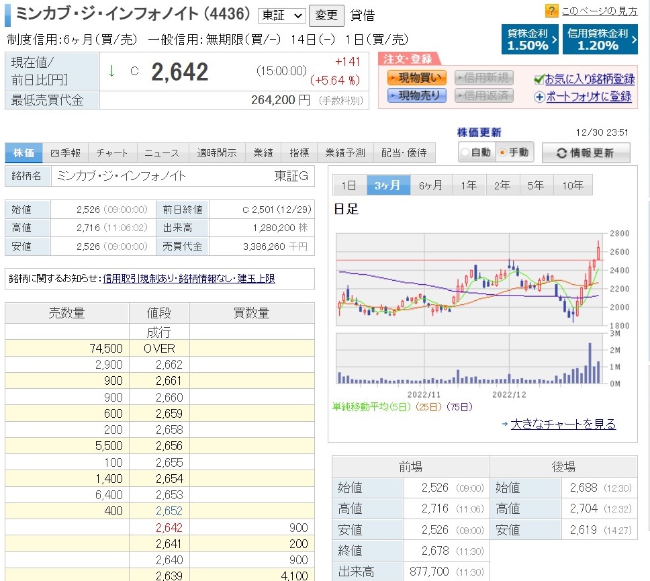Click the 変更 button
Screen dimensions: 650x581
pos(326,15)
